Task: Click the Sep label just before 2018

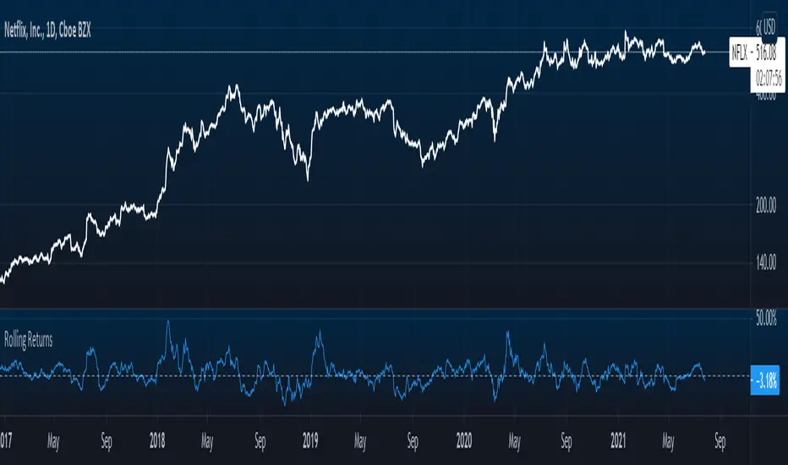Action: tap(107, 442)
